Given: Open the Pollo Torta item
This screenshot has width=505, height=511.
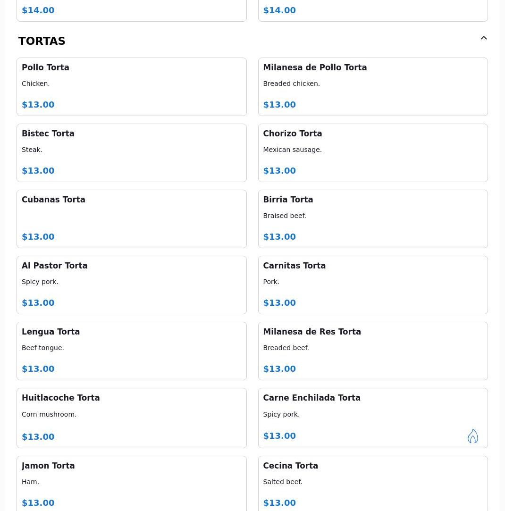Looking at the screenshot, I should click(131, 87).
